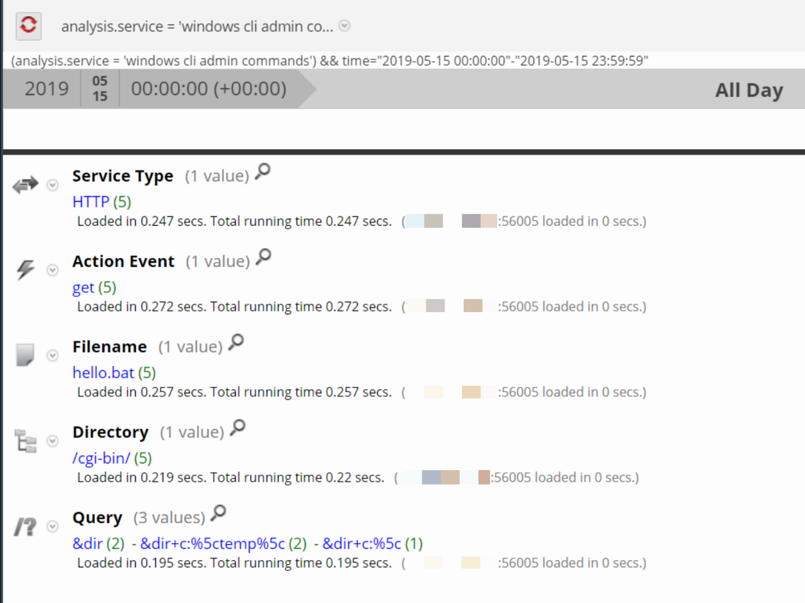This screenshot has height=603, width=805.
Task: Expand the Filename options chevron
Action: coord(53,356)
